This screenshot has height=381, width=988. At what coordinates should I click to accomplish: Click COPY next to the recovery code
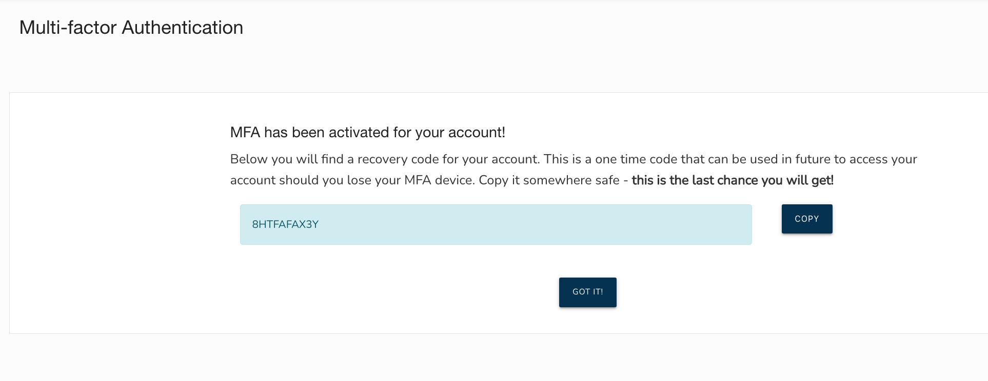tap(806, 219)
